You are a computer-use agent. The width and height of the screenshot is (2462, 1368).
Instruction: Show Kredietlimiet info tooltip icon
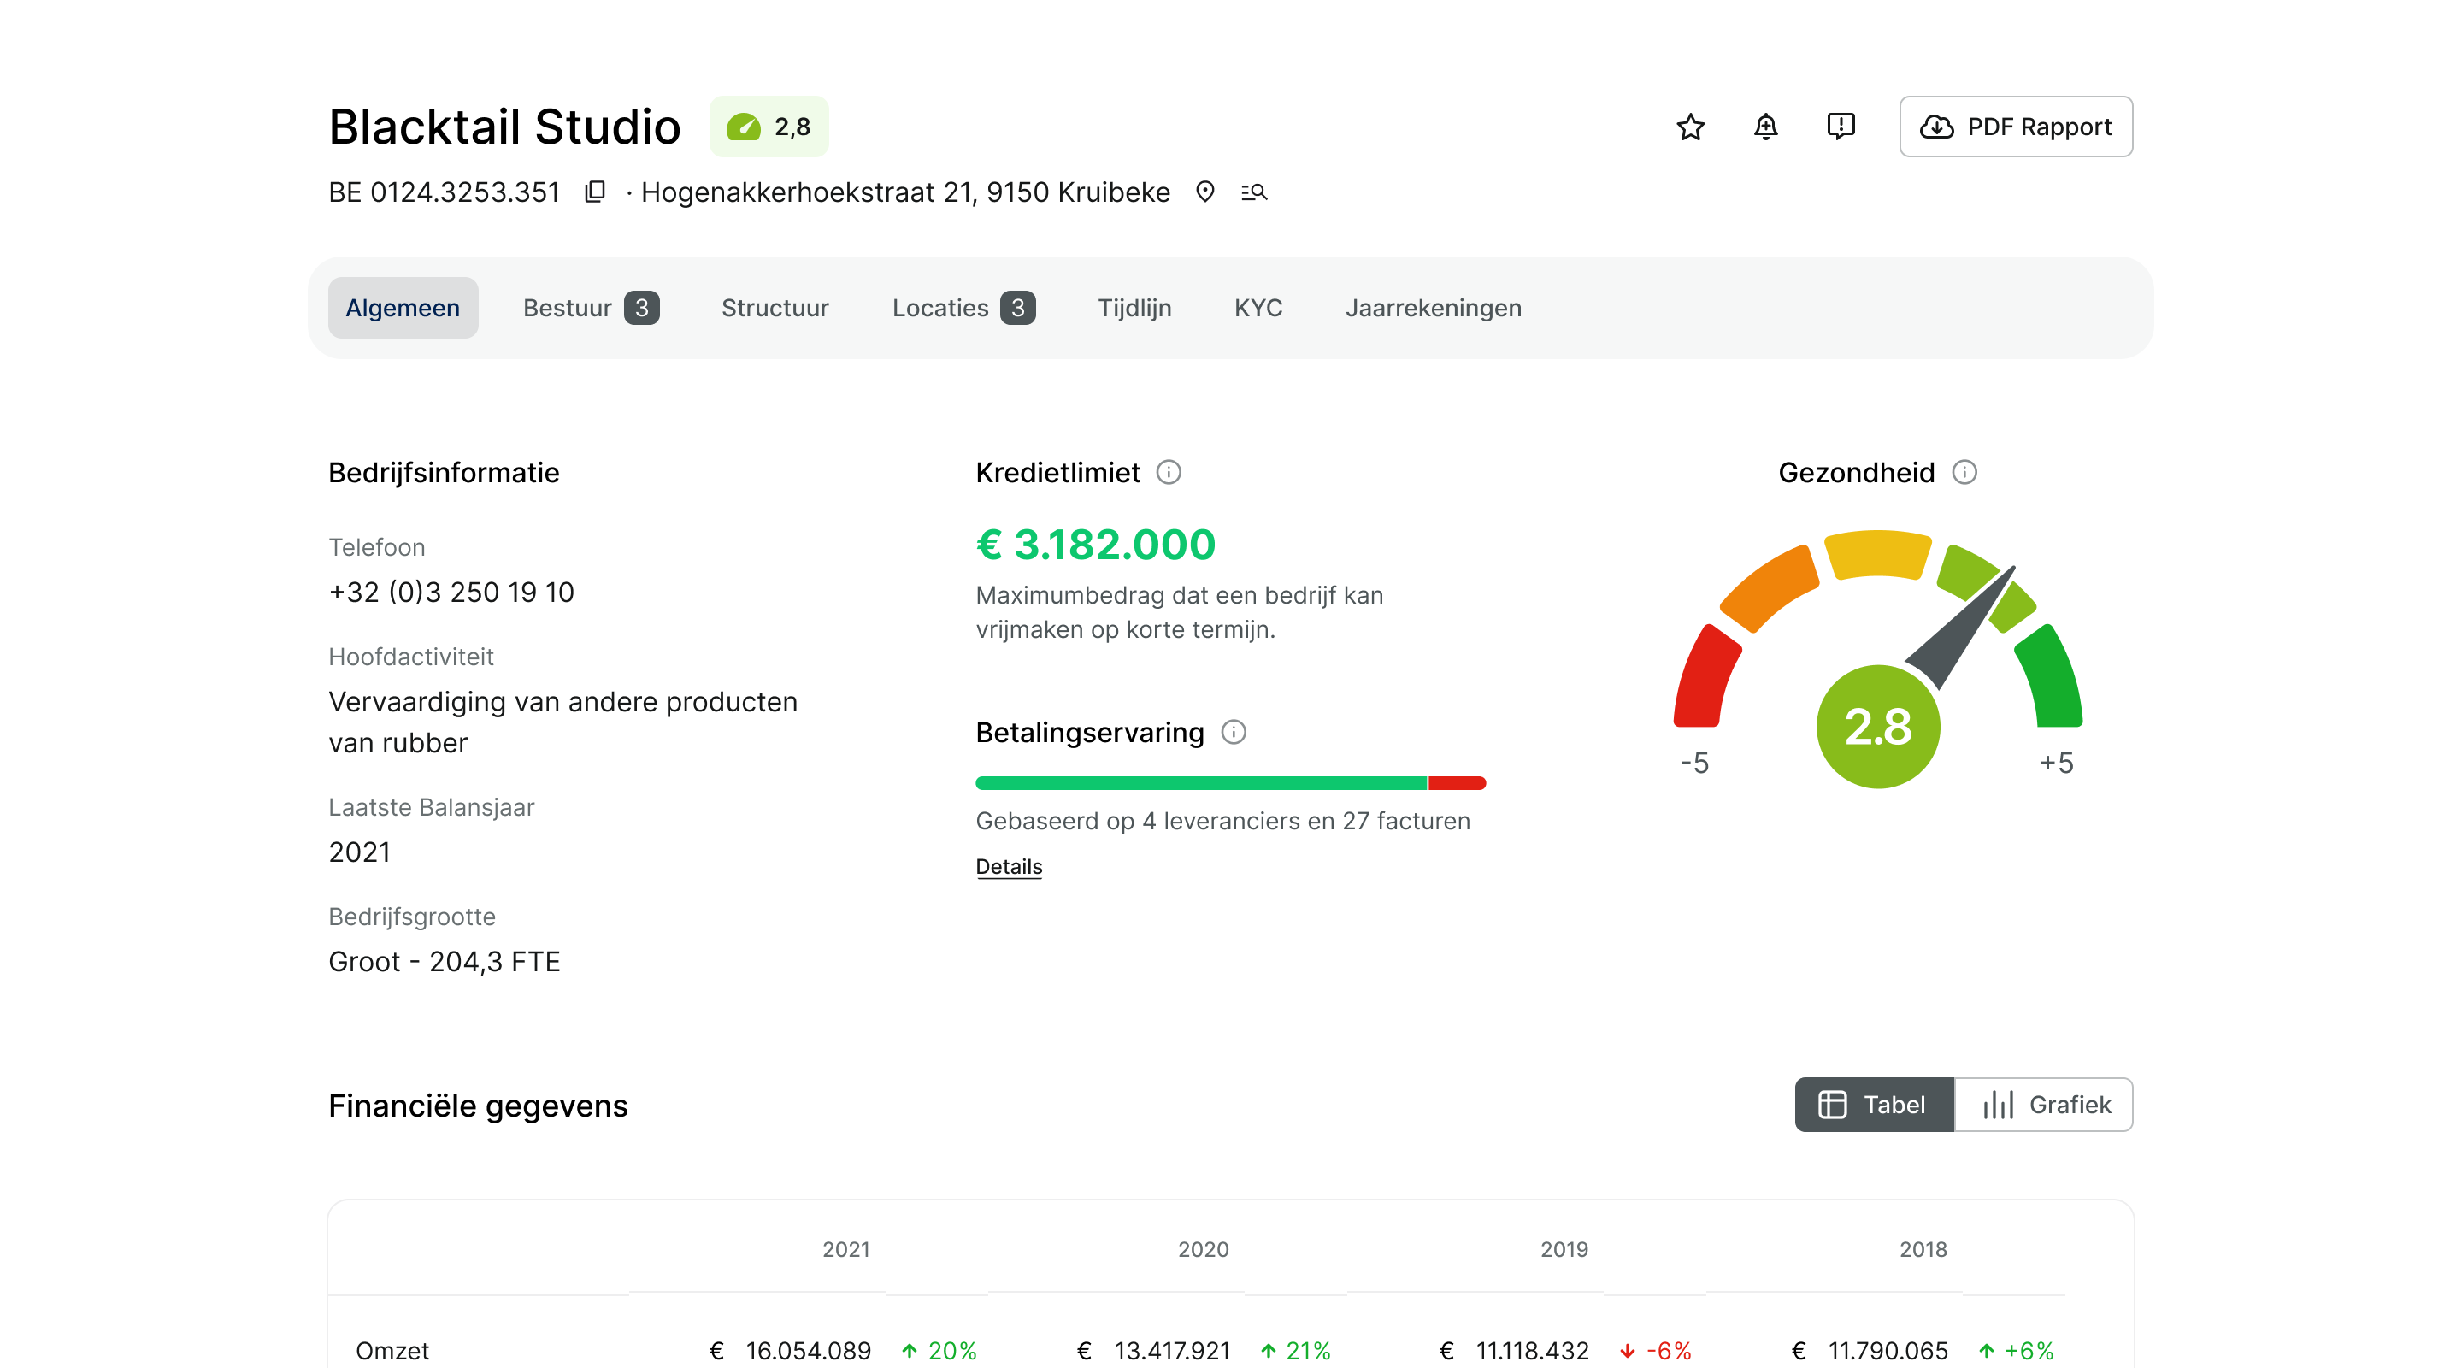click(1168, 472)
